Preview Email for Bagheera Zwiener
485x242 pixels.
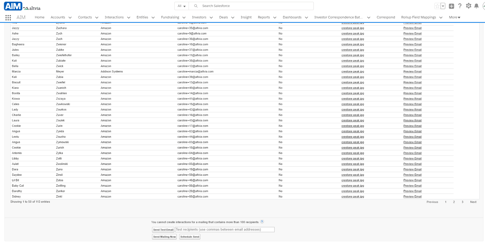click(x=413, y=44)
